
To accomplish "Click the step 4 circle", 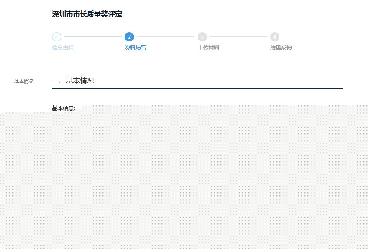I will [275, 37].
